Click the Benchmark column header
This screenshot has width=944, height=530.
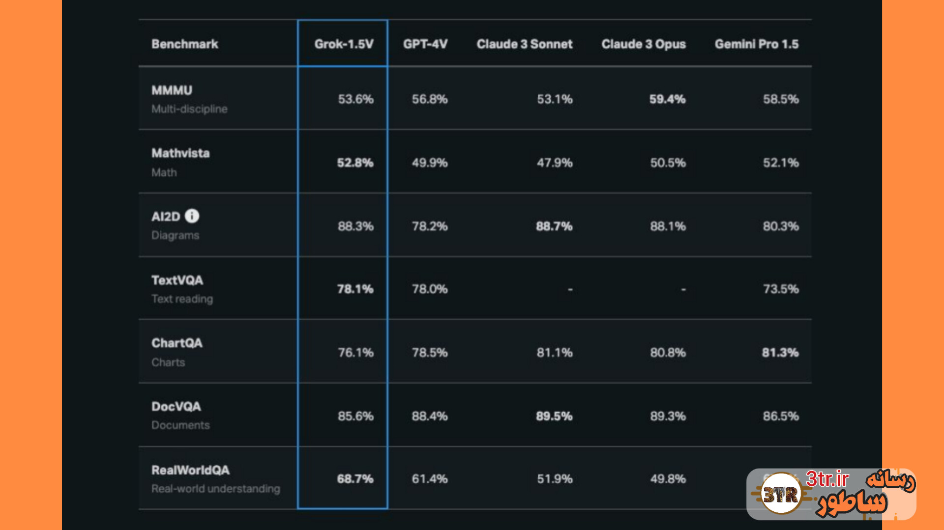coord(185,44)
